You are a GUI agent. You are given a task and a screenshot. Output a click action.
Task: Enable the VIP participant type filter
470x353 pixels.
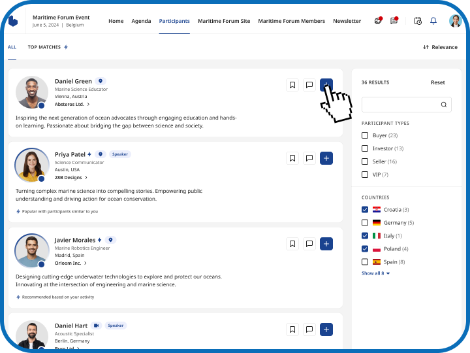tap(365, 175)
